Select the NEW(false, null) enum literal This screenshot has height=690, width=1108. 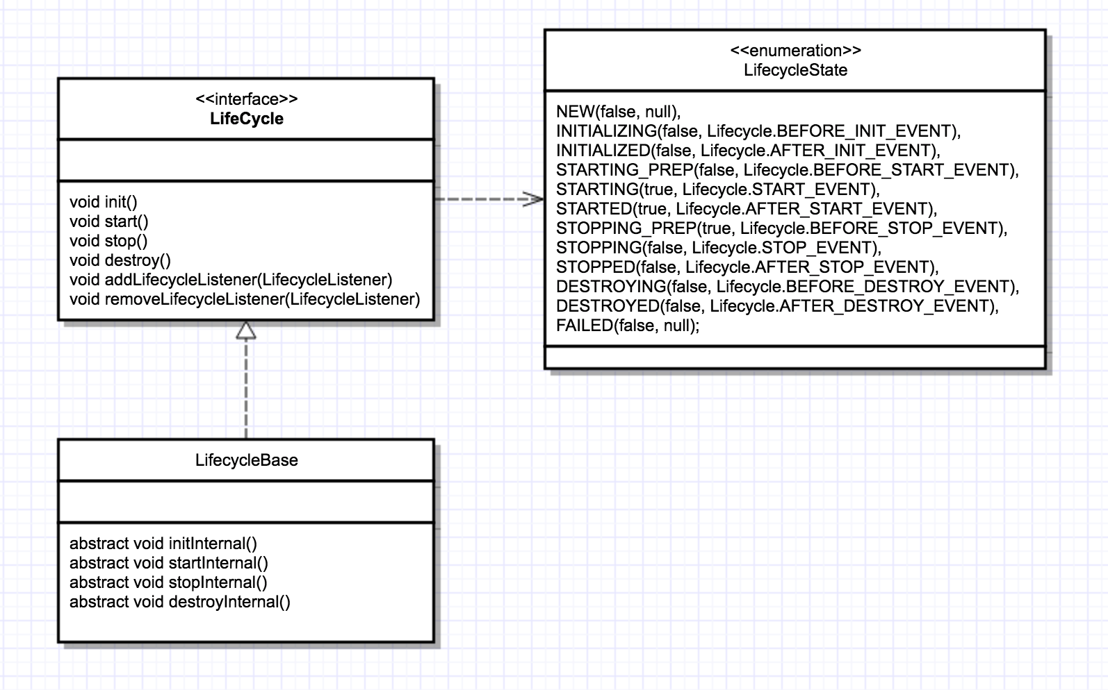(618, 112)
